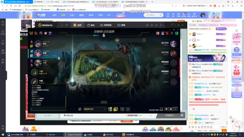Click browser reload button
This screenshot has width=244, height=137.
click(x=11, y=6)
